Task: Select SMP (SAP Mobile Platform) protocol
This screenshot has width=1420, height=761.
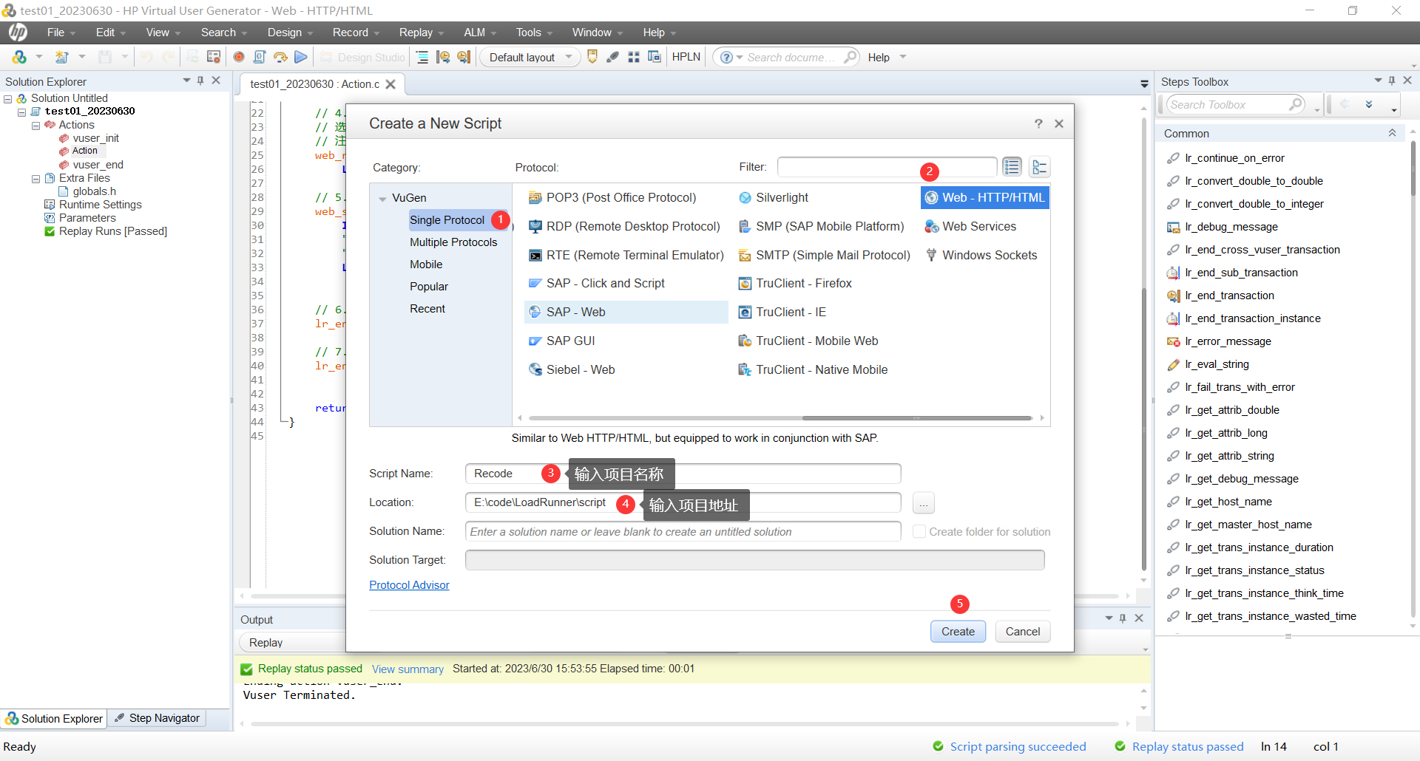Action: click(x=821, y=226)
